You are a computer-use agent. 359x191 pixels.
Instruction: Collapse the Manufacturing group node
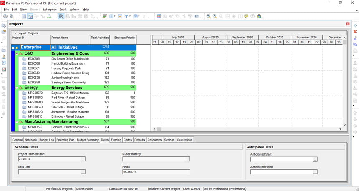[x=17, y=122]
